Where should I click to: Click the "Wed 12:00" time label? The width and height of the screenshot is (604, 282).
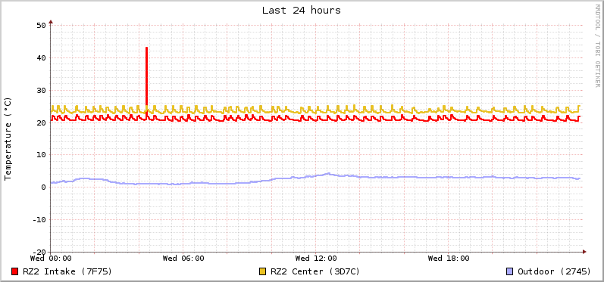316,258
